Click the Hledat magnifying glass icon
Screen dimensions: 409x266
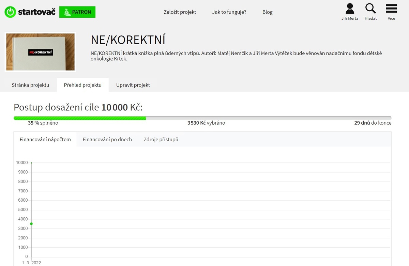point(370,9)
